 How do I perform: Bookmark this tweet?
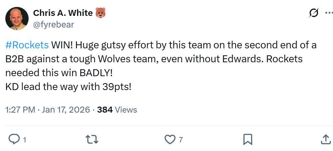pos(248,139)
